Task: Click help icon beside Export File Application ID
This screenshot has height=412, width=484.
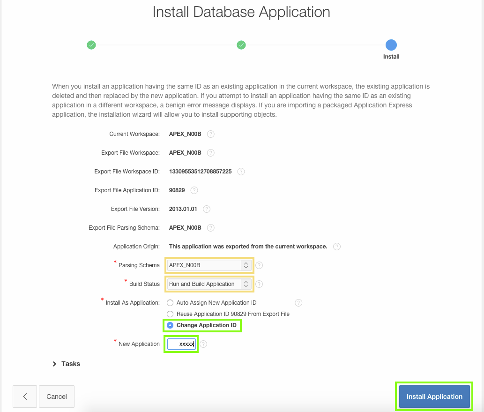Action: coord(195,190)
